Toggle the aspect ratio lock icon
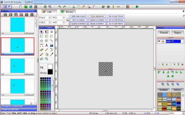The image size is (185, 115). pyautogui.click(x=67, y=20)
